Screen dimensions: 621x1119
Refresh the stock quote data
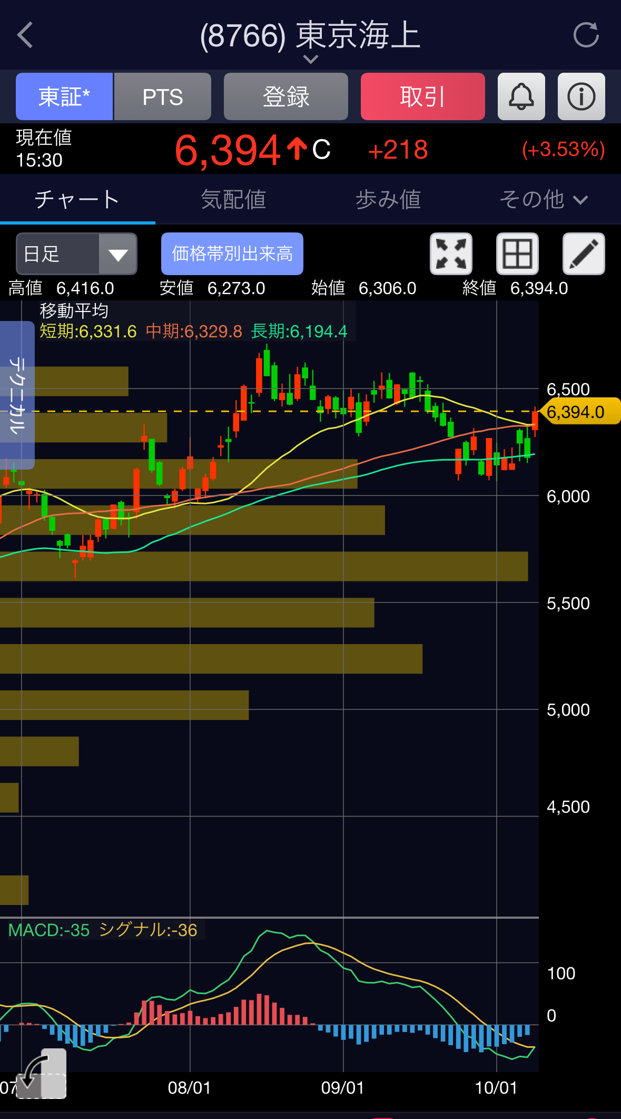(586, 35)
